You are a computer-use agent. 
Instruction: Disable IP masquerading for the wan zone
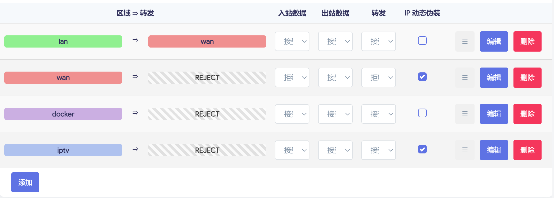pyautogui.click(x=422, y=77)
